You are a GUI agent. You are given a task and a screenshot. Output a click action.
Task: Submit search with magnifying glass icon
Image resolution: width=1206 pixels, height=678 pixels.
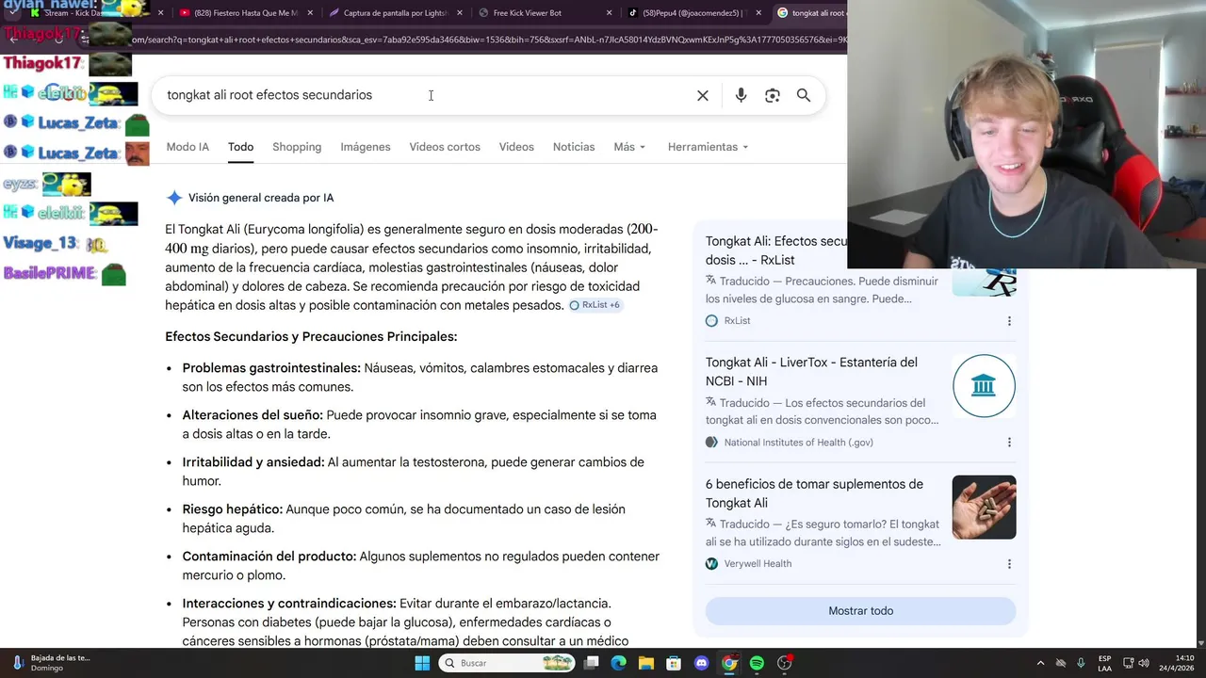(x=804, y=95)
